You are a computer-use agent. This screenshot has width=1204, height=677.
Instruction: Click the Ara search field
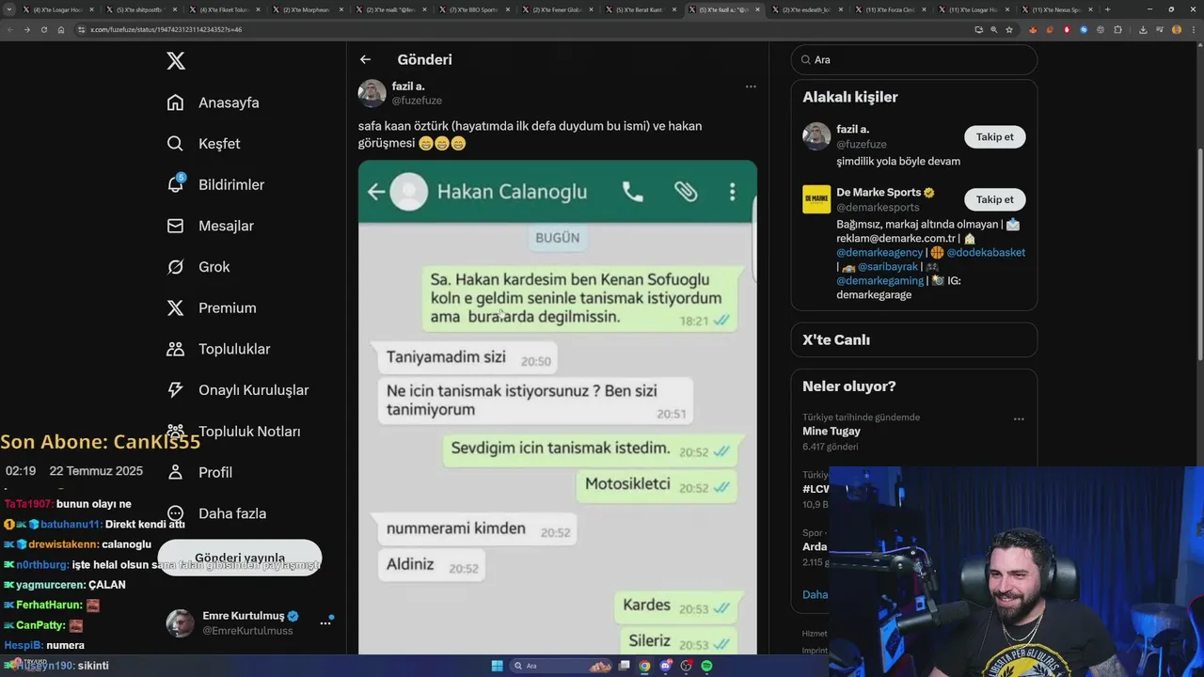914,59
